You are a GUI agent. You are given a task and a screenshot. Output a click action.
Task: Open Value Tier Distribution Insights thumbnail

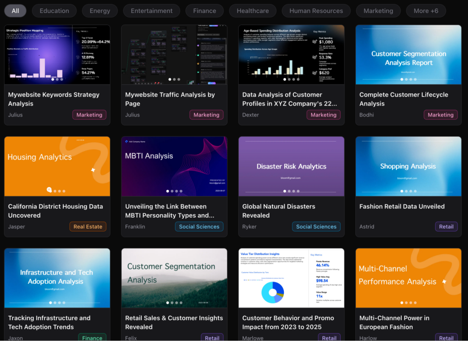point(291,278)
